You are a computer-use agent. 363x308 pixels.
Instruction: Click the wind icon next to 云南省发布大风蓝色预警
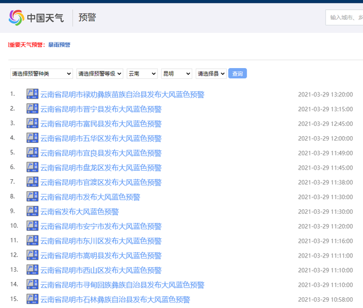[32, 211]
